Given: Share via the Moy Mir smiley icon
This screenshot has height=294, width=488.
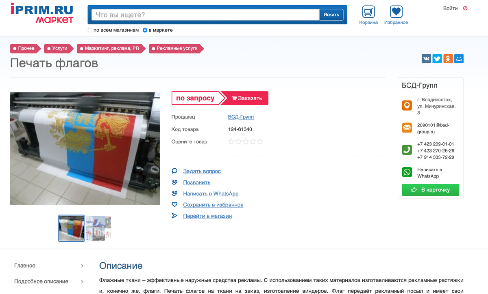Looking at the screenshot, I should point(459,59).
